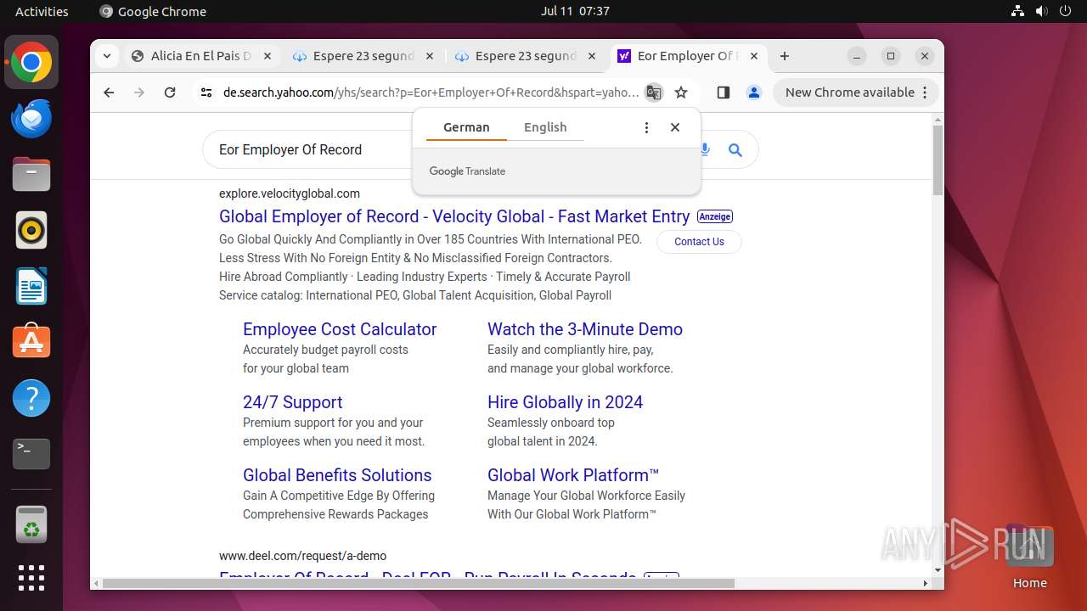Toggle the Chrome side panel
1087x611 pixels.
click(x=723, y=92)
